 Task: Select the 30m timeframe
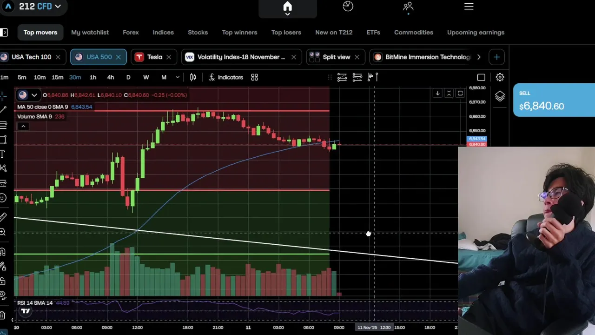pos(75,77)
